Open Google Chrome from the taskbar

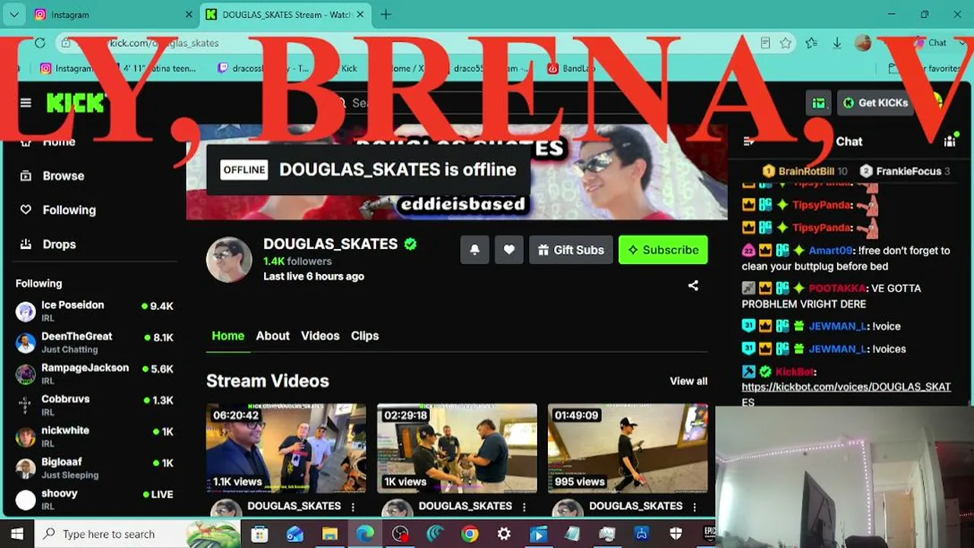coord(469,534)
